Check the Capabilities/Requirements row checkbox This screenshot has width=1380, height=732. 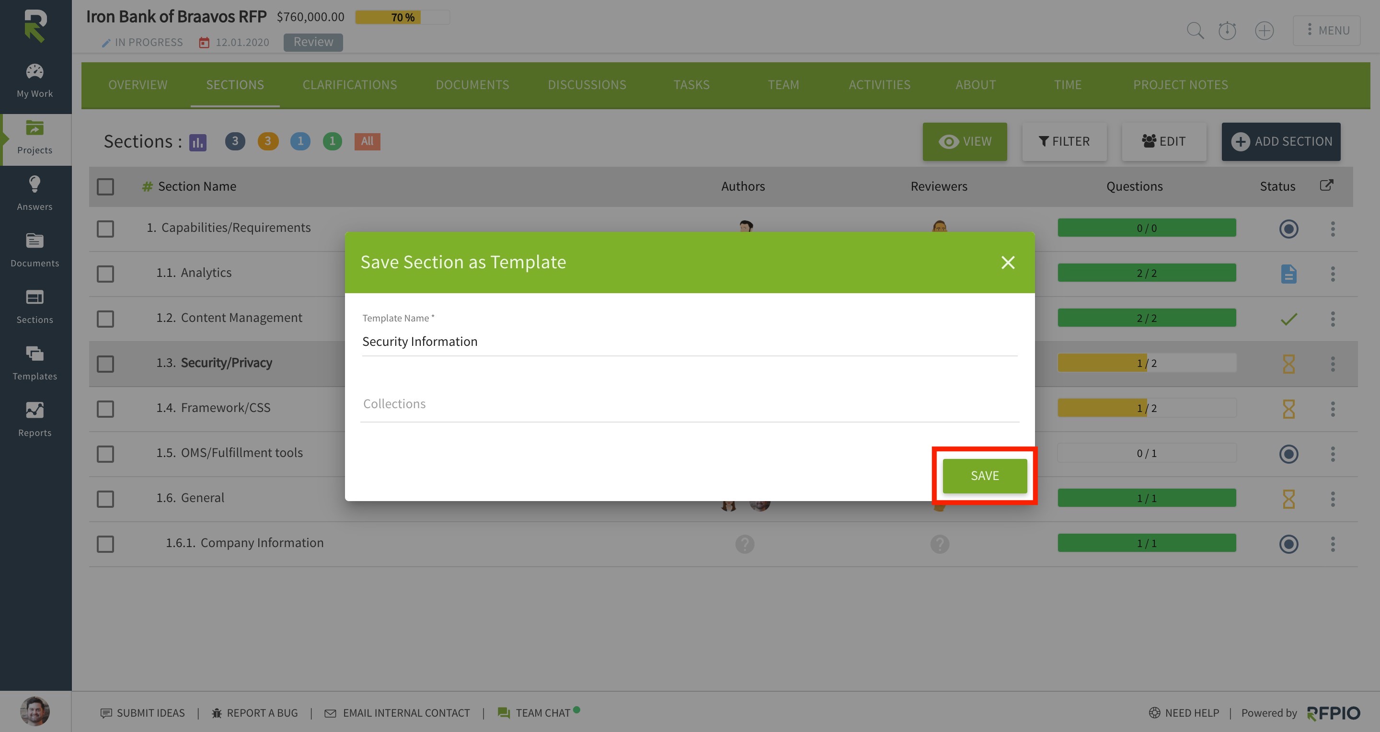pyautogui.click(x=105, y=229)
